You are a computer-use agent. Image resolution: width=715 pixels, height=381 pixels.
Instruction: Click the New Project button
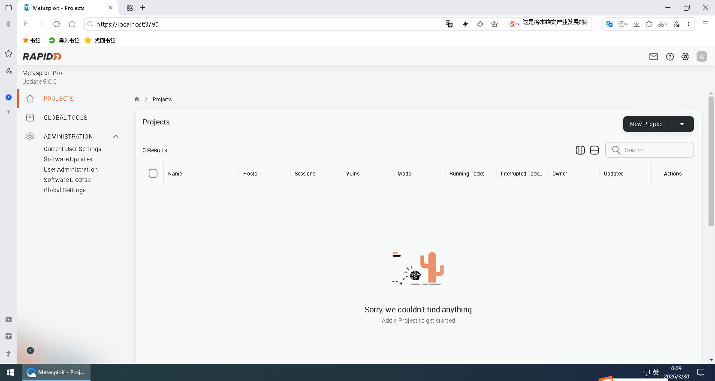(646, 124)
